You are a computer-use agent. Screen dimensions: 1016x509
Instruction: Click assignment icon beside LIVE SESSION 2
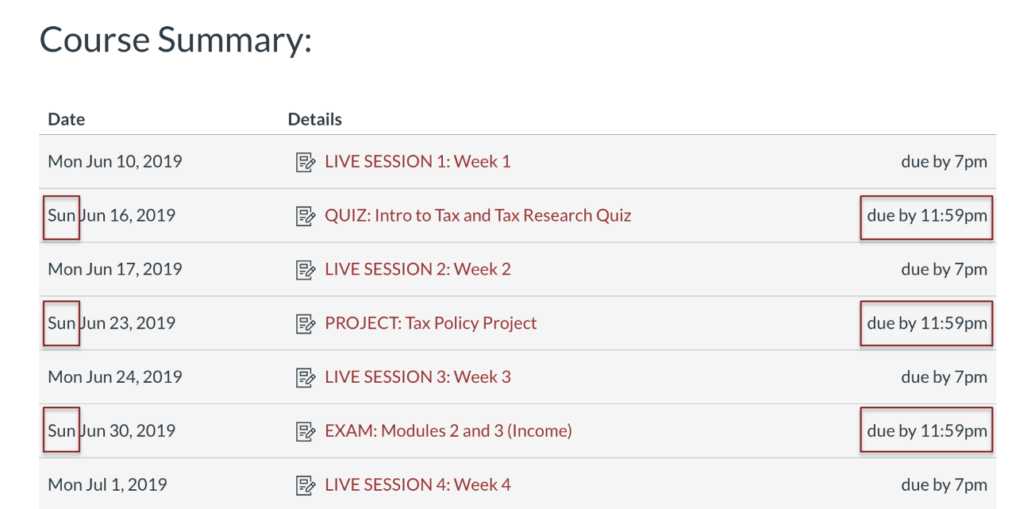305,270
